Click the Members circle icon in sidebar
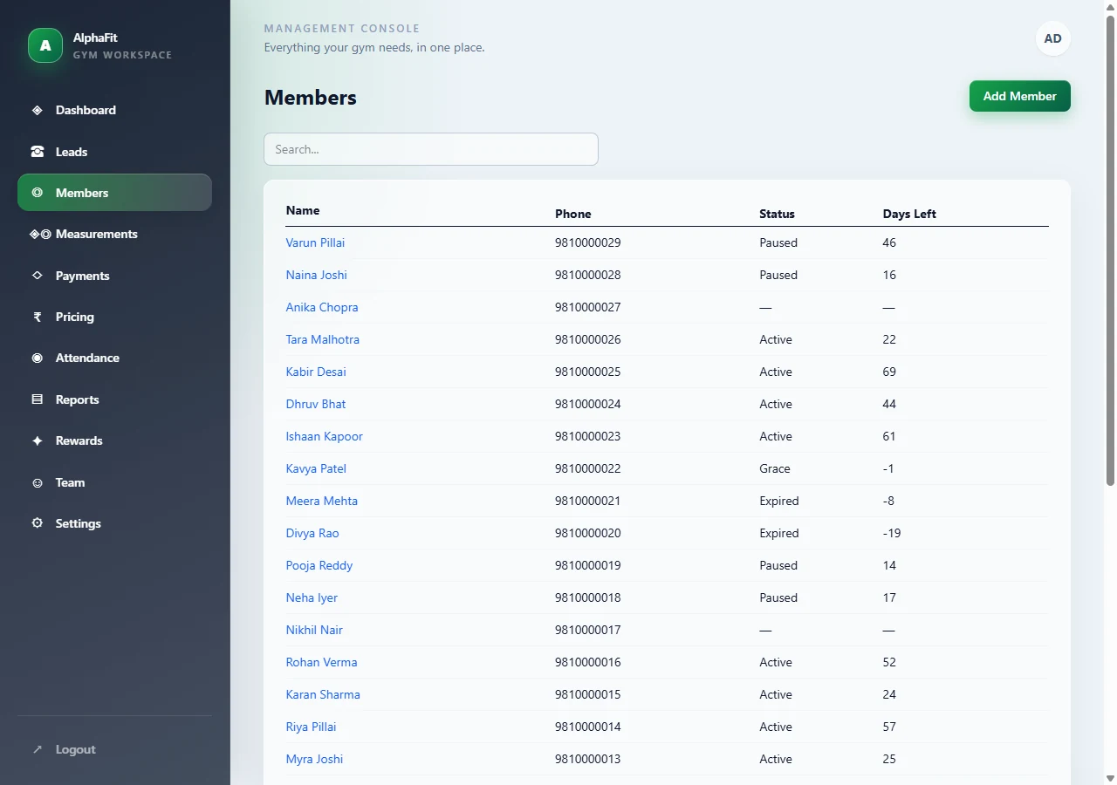The height and width of the screenshot is (785, 1117). [37, 193]
